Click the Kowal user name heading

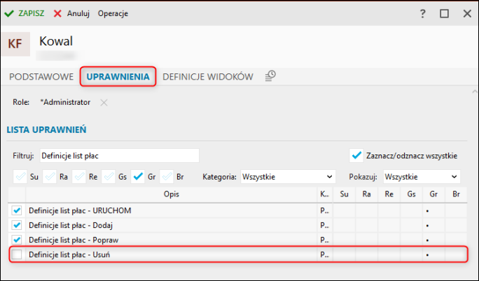(x=56, y=41)
